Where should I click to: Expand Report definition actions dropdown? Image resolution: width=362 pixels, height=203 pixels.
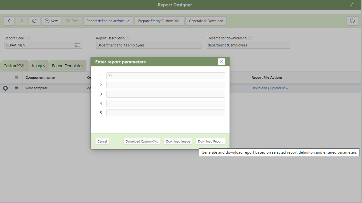pyautogui.click(x=108, y=21)
